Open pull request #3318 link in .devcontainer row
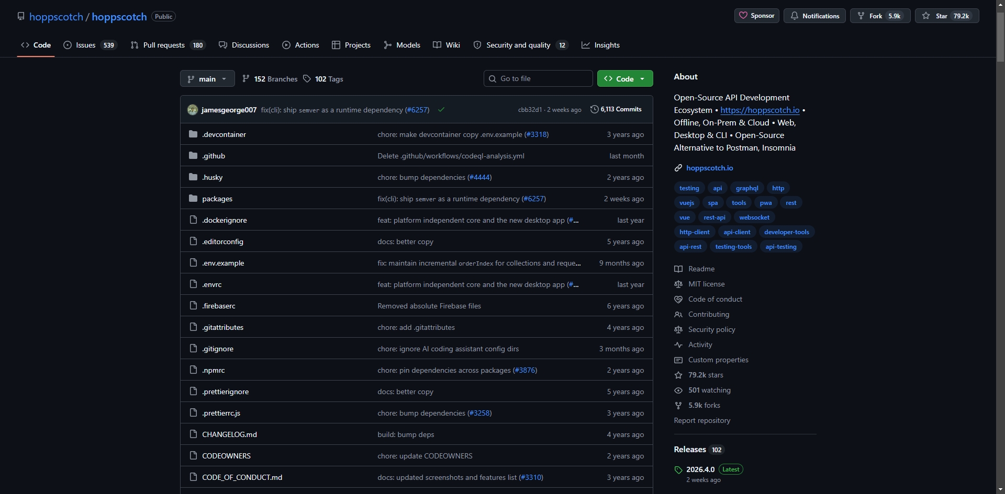The height and width of the screenshot is (494, 1005). (x=537, y=134)
